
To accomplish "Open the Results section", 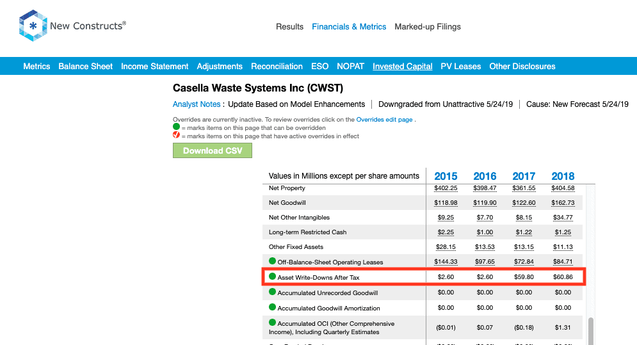I will (x=289, y=27).
